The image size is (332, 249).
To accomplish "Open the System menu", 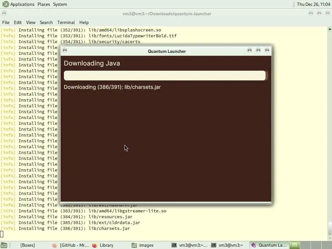I will 60,4.
